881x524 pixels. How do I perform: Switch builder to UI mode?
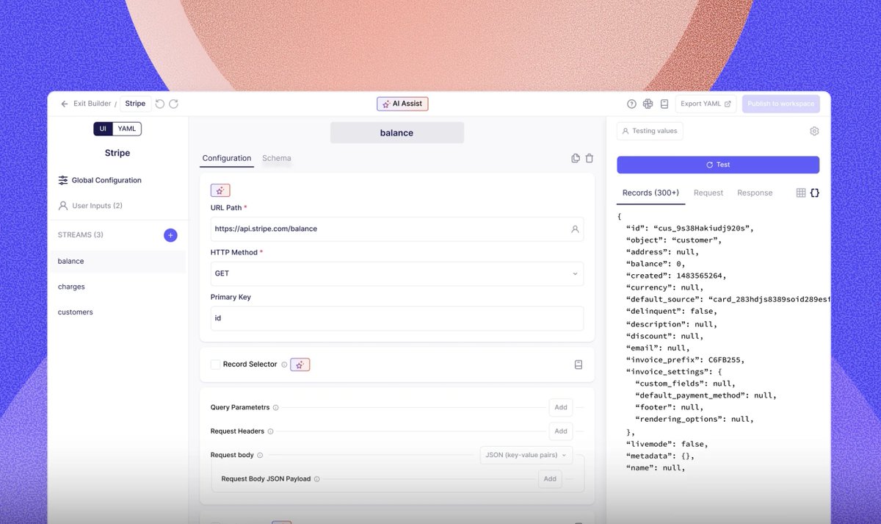(103, 129)
